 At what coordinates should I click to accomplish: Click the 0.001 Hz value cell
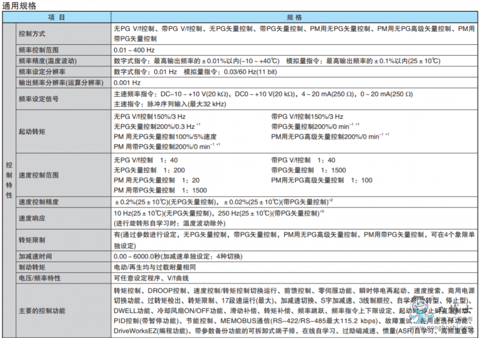pyautogui.click(x=127, y=83)
